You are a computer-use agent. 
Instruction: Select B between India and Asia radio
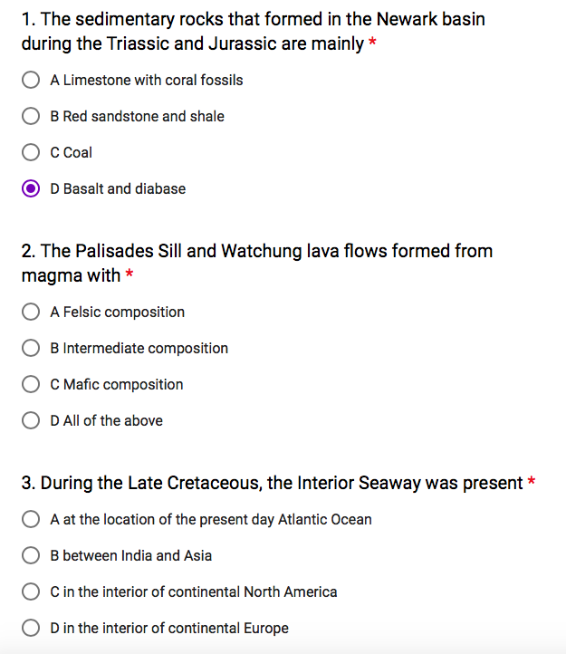click(x=31, y=556)
